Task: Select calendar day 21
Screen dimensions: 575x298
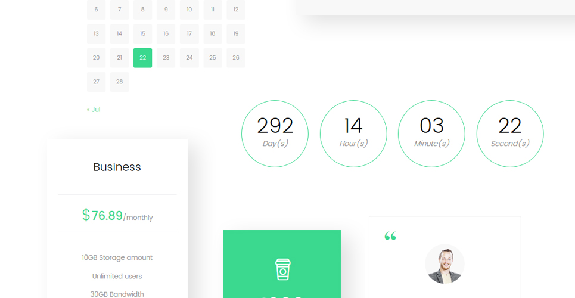Action: point(120,58)
